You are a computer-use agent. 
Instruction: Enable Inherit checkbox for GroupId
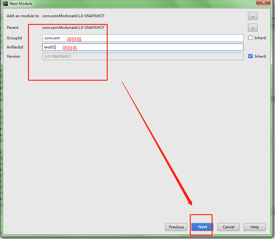click(250, 38)
